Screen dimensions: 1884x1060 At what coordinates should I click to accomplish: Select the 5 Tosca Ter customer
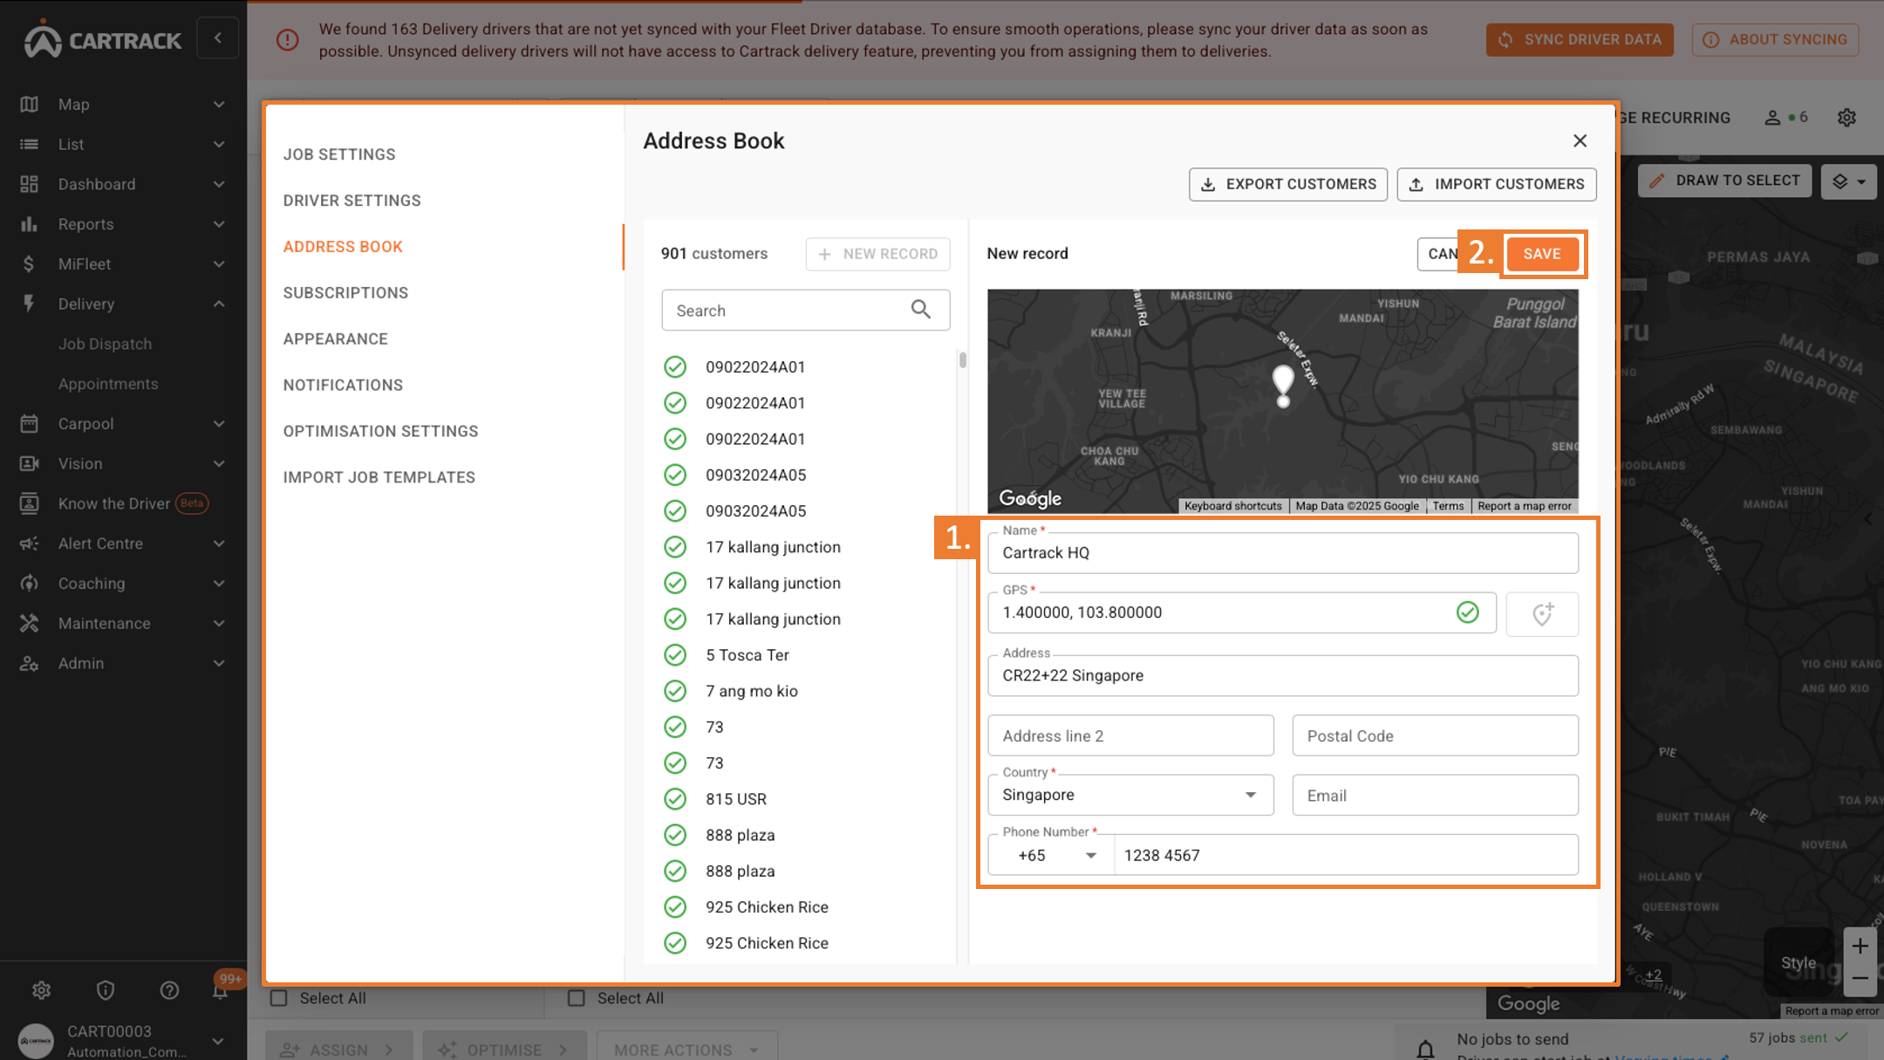[x=747, y=655]
